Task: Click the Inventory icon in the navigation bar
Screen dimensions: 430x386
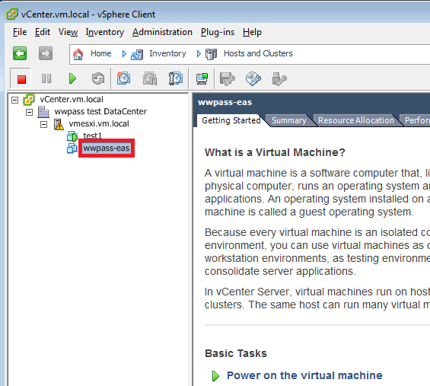Action: point(137,54)
